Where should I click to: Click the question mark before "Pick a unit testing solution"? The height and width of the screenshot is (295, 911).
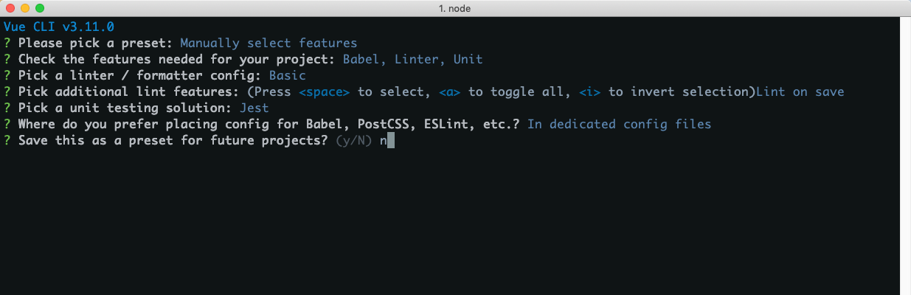[x=7, y=108]
